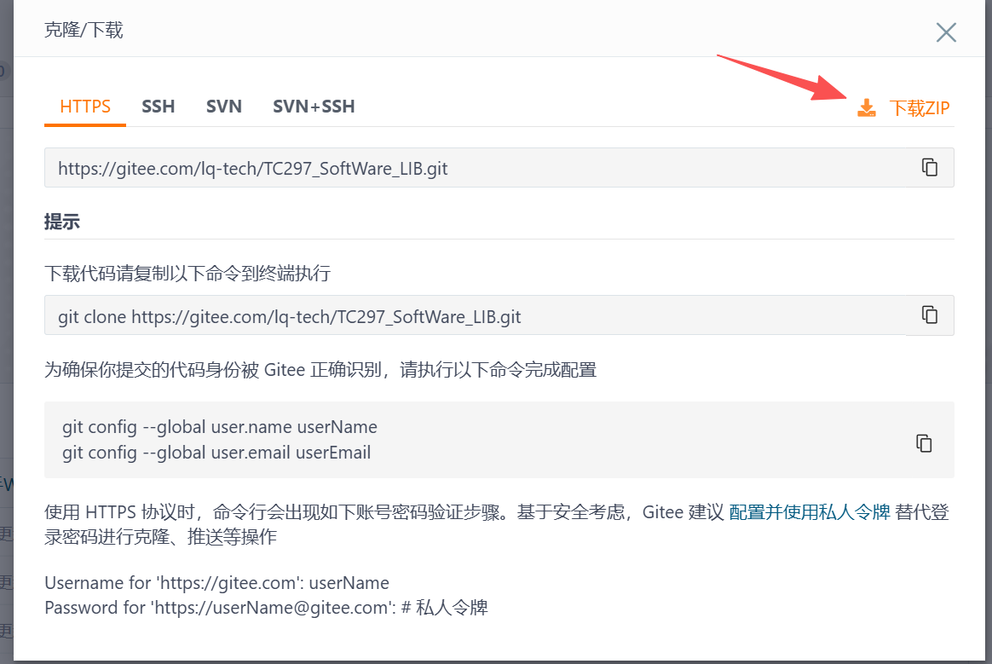Click the Password for userName@gitee.com line
Screen dimensions: 992x664
(267, 608)
